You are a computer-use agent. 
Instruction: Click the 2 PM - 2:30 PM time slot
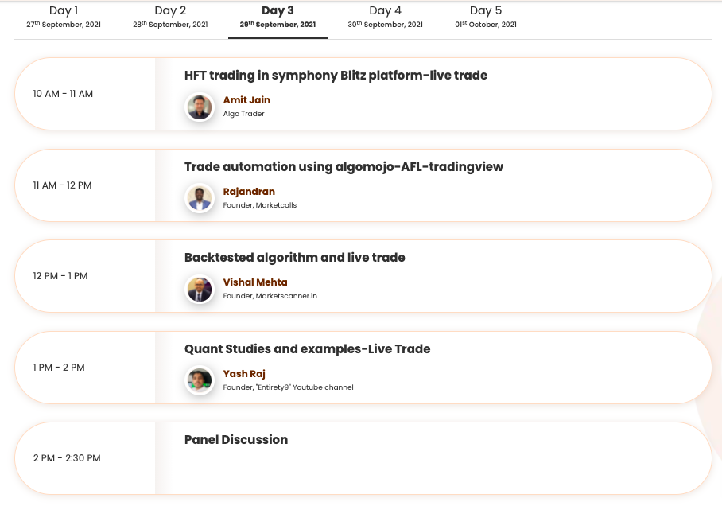click(67, 458)
